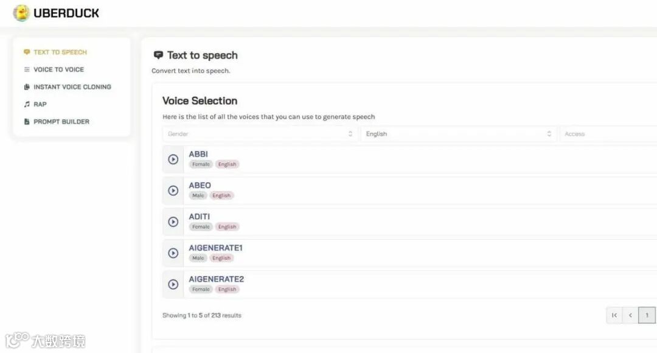Viewport: 657px width, 353px height.
Task: Play the ABBI voice preview
Action: click(x=173, y=159)
